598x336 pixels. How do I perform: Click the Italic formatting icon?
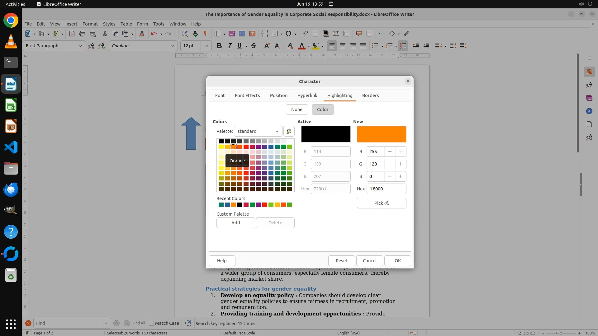click(230, 46)
